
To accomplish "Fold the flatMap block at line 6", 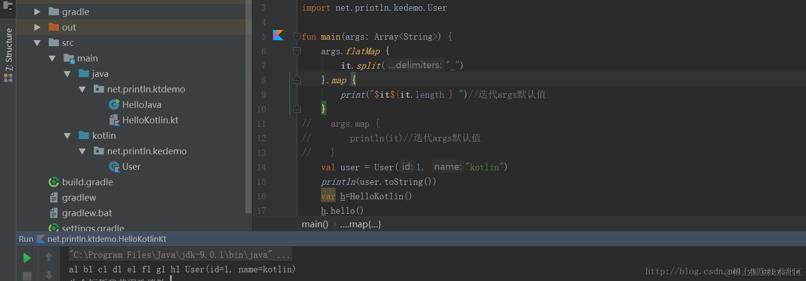I will tap(297, 51).
